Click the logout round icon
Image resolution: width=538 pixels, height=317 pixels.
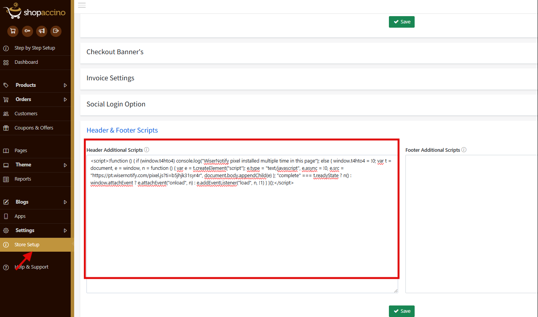point(56,31)
